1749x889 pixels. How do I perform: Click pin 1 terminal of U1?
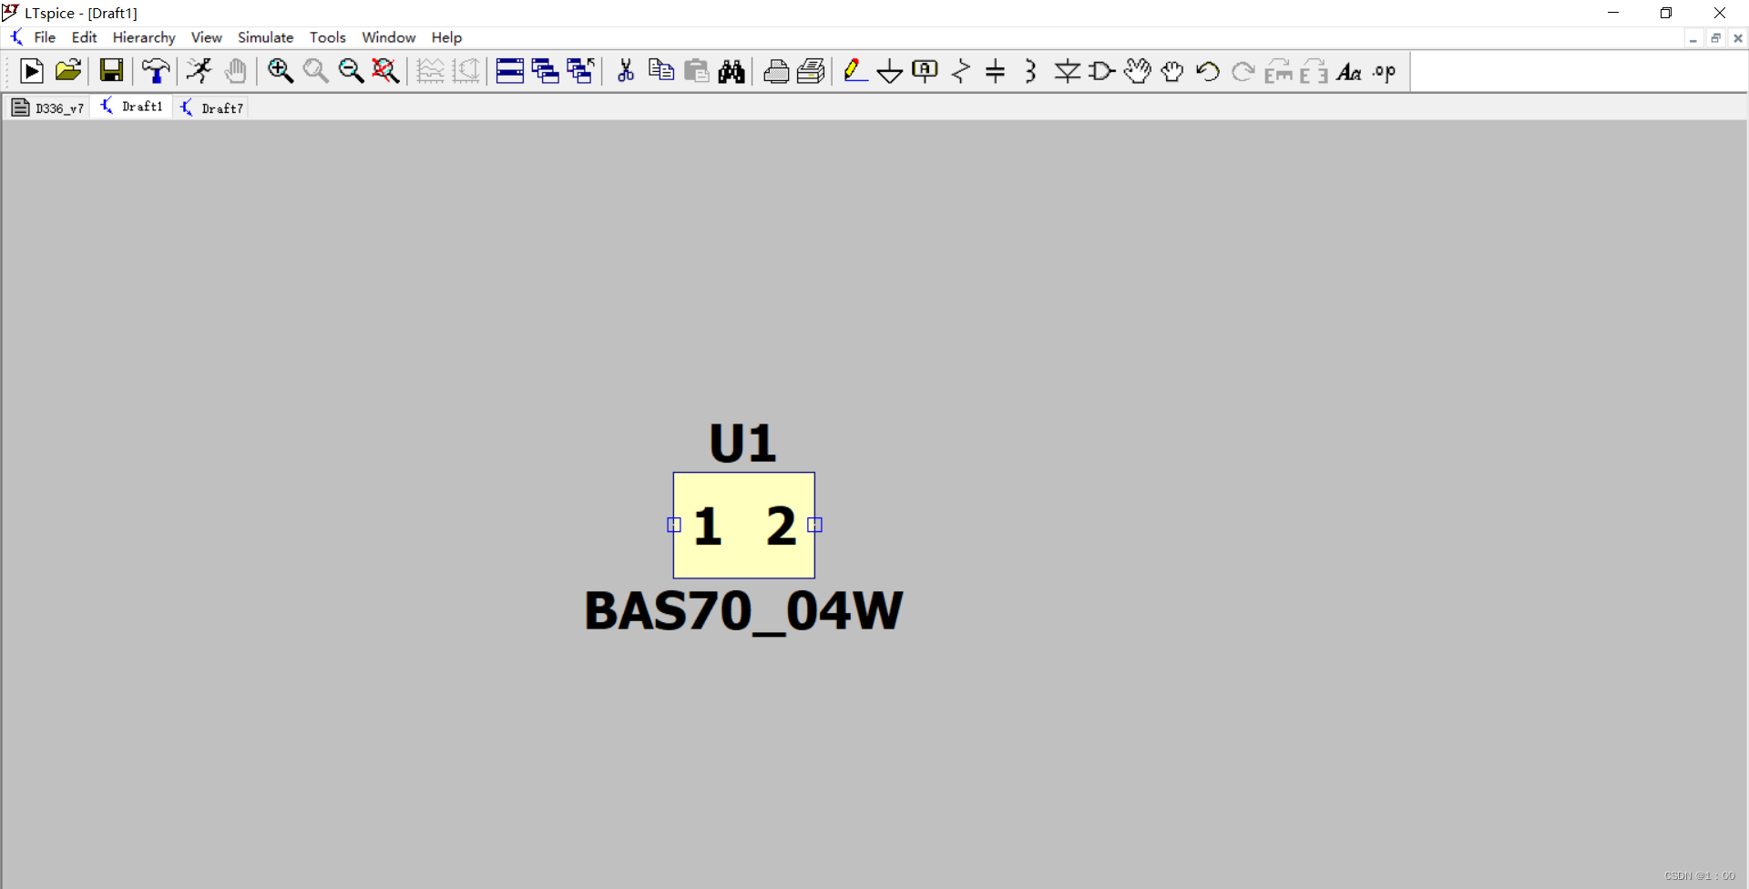(674, 525)
